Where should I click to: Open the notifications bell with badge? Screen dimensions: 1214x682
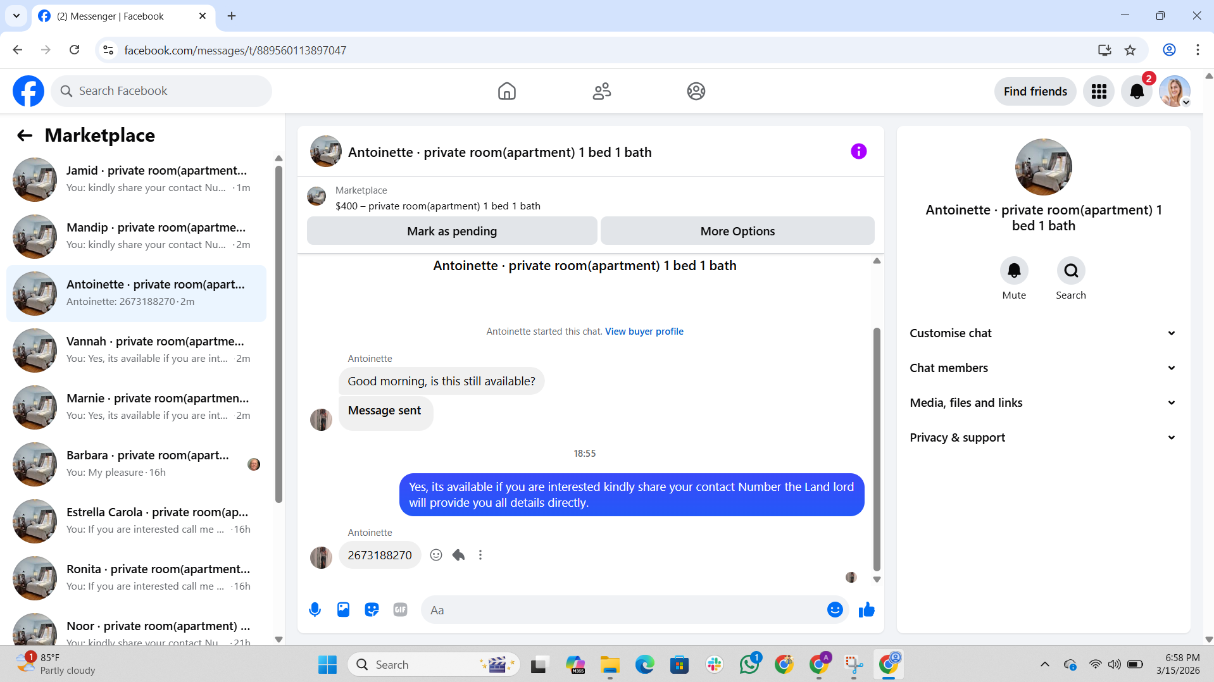(1137, 91)
